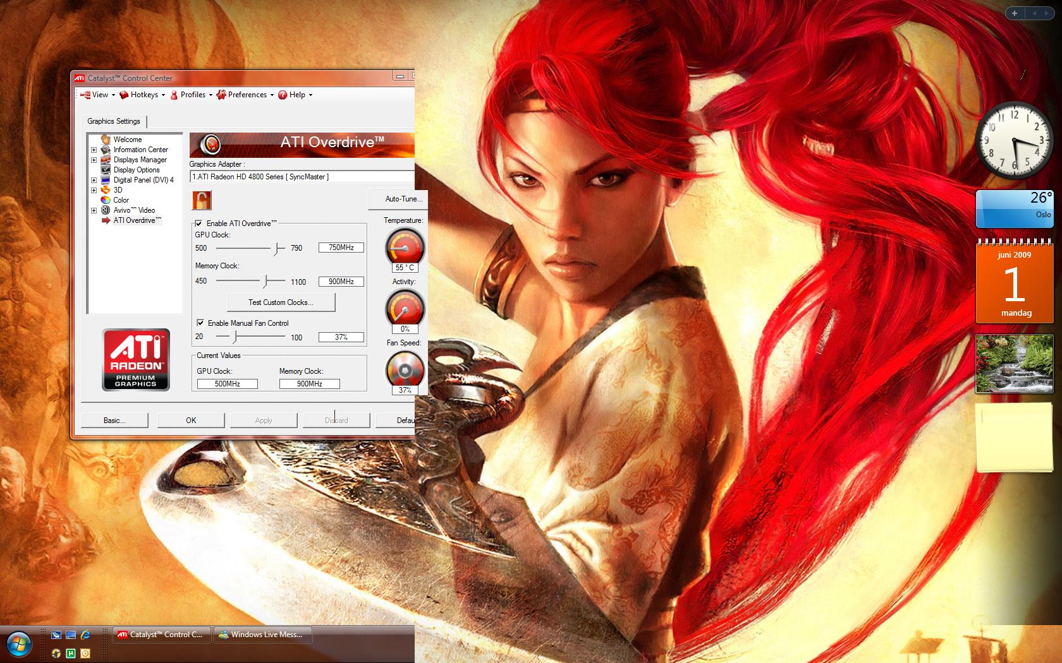This screenshot has height=663, width=1062.
Task: Launch Internet Explorer from Quick Launch
Action: 85,635
